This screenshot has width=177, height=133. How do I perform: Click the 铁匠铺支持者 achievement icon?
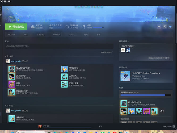pyautogui.click(x=12, y=92)
